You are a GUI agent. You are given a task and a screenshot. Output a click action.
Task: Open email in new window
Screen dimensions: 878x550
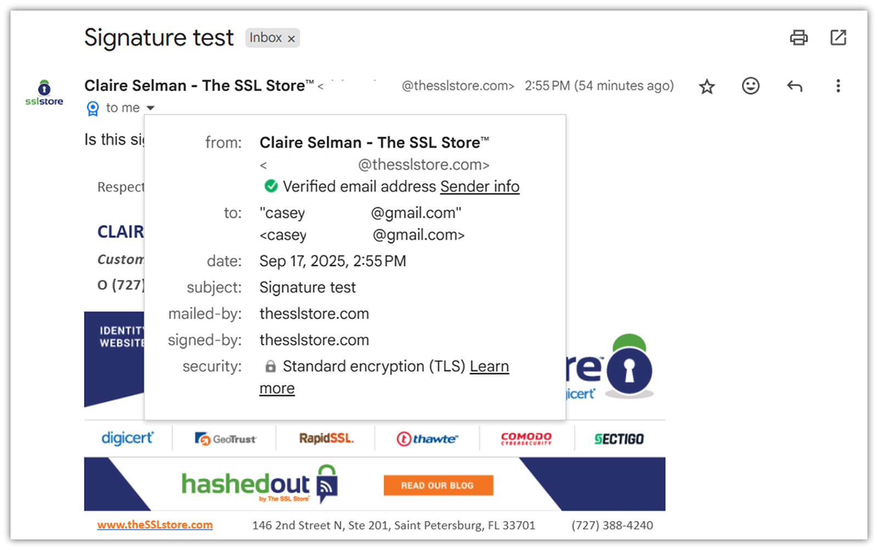838,38
